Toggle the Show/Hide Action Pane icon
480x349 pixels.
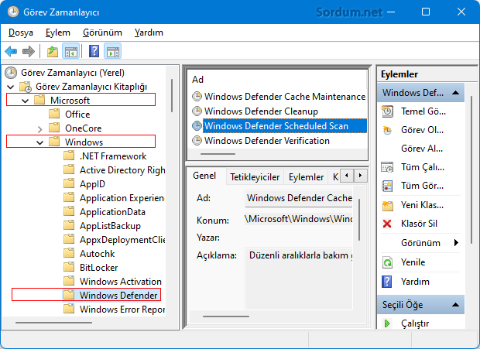113,51
